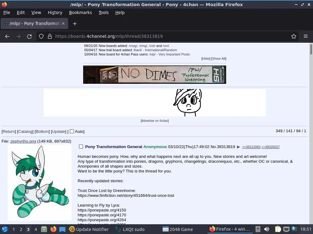Bookmark this page with the star icon
The height and width of the screenshot is (234, 313).
(x=294, y=36)
